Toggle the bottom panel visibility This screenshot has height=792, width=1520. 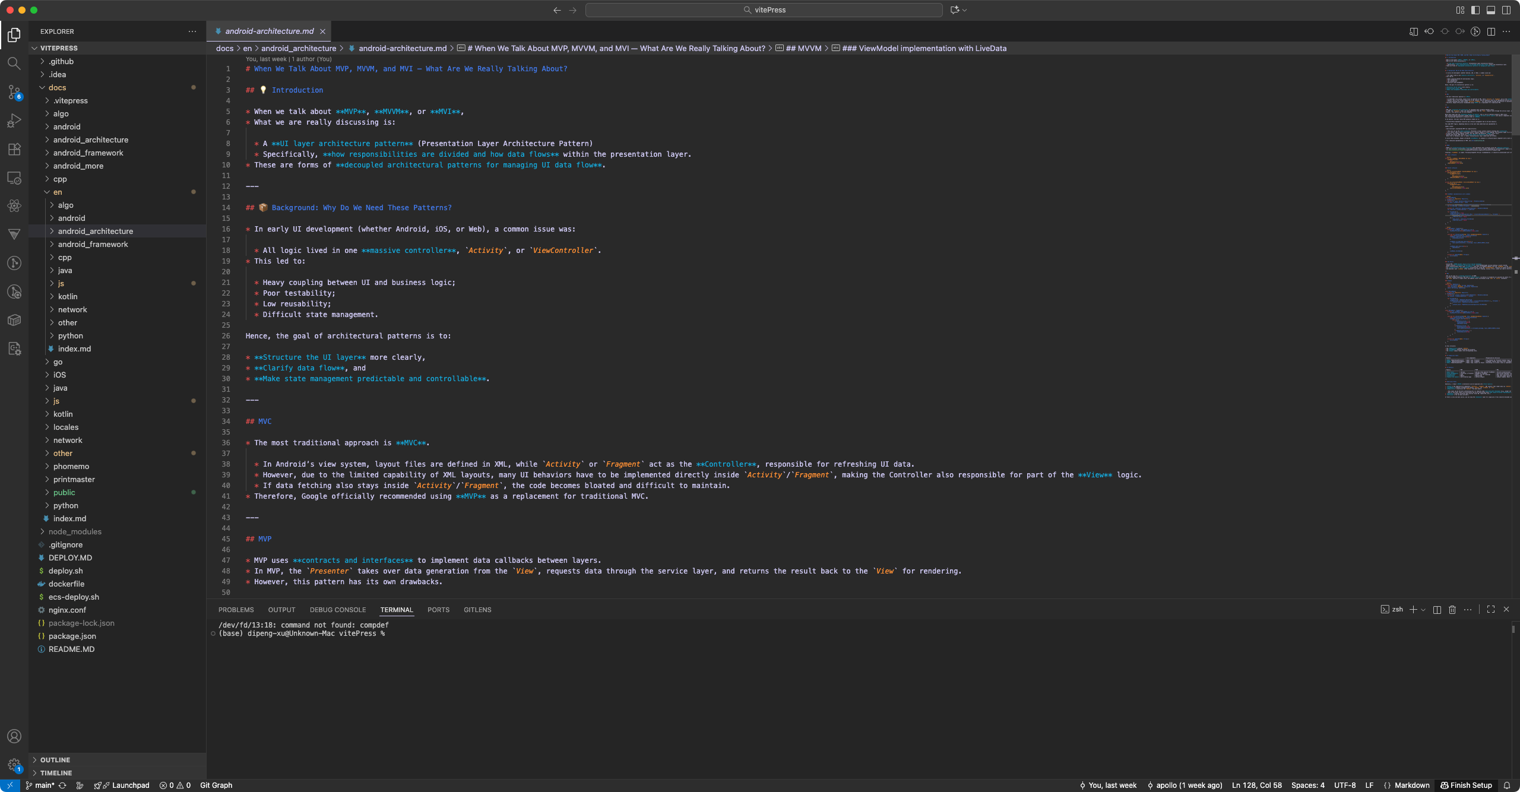(x=1491, y=10)
